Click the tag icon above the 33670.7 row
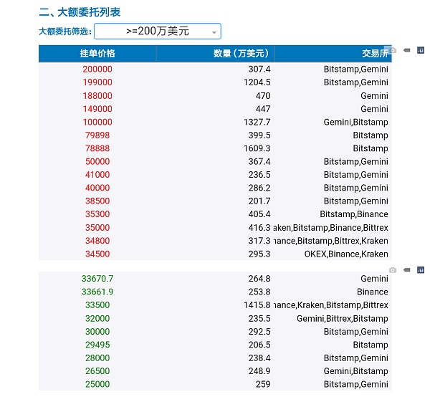This screenshot has height=402, width=430. 407,270
